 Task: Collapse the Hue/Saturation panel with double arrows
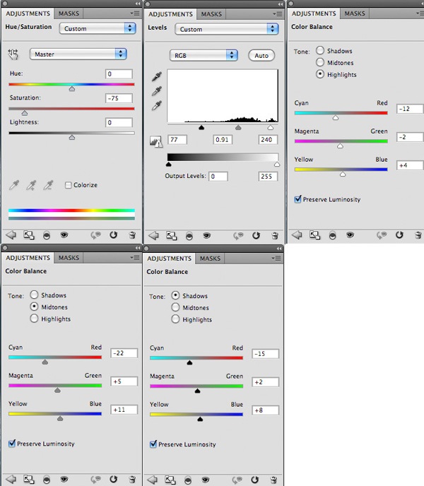point(138,4)
